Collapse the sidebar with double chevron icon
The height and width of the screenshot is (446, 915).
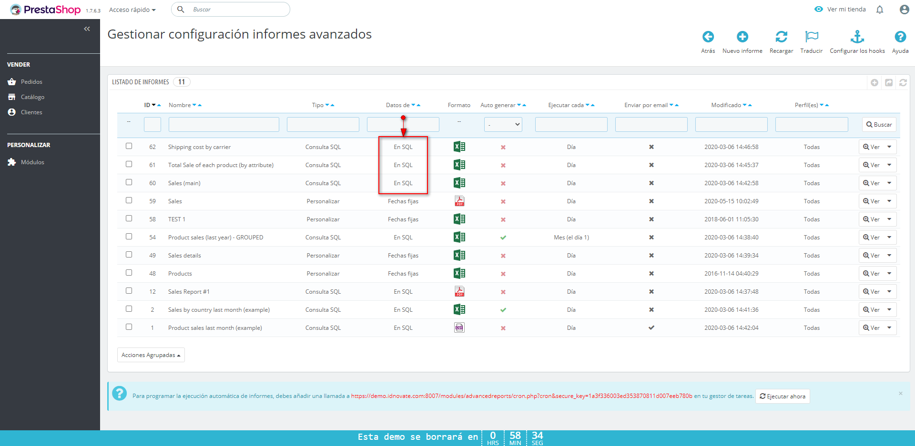click(x=87, y=29)
